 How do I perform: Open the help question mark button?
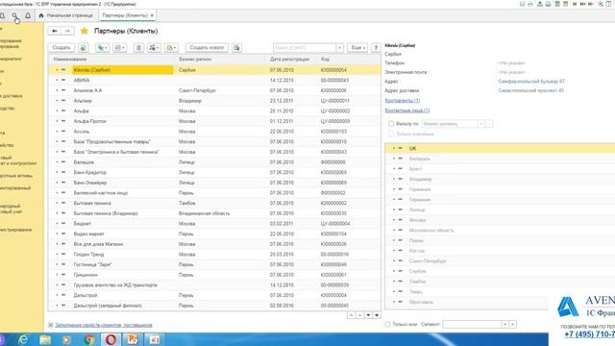[x=376, y=48]
